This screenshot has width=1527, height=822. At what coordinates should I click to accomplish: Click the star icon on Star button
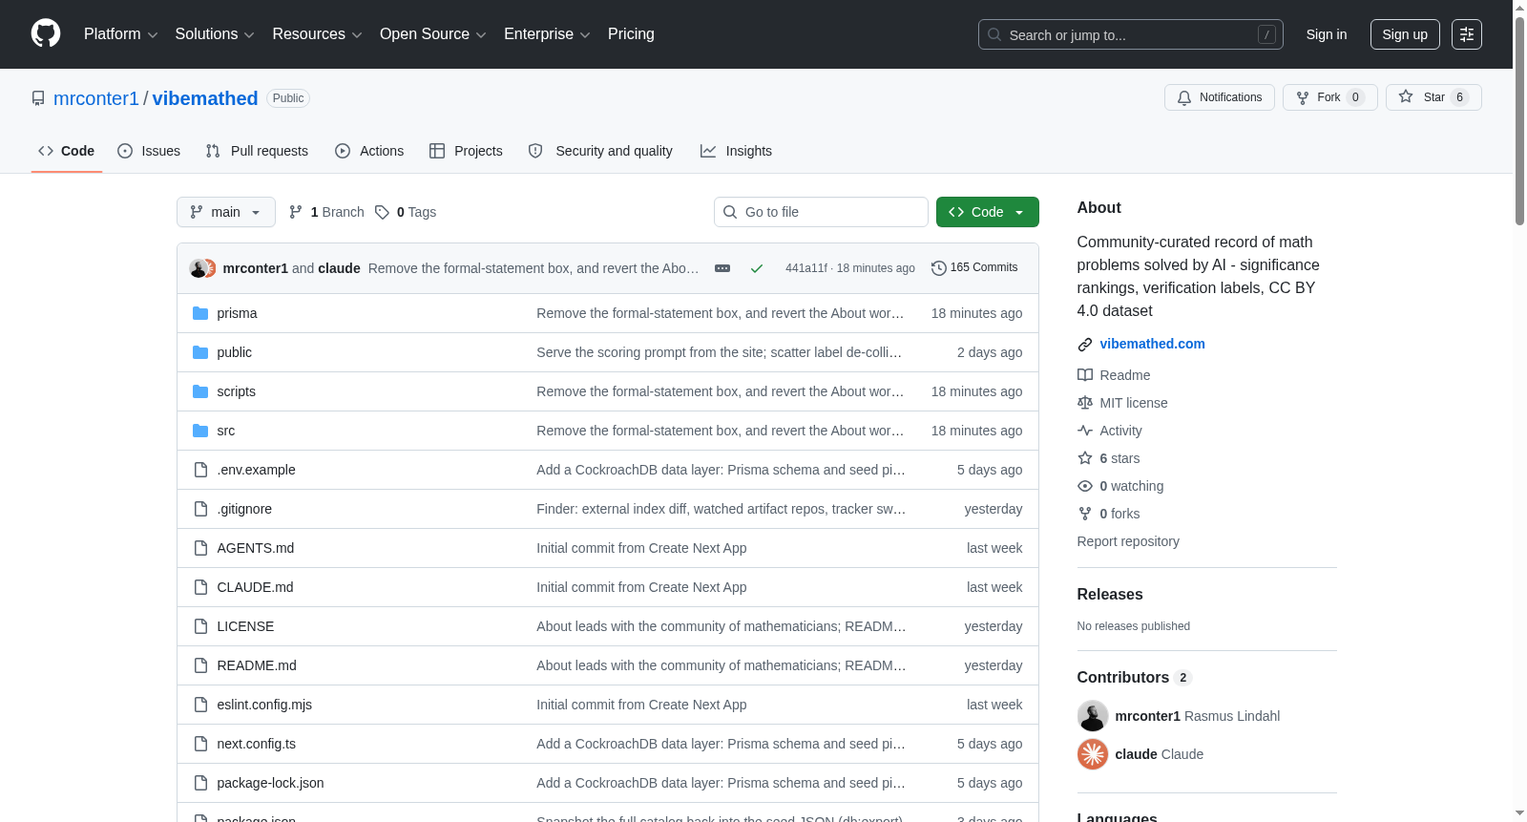click(x=1406, y=96)
